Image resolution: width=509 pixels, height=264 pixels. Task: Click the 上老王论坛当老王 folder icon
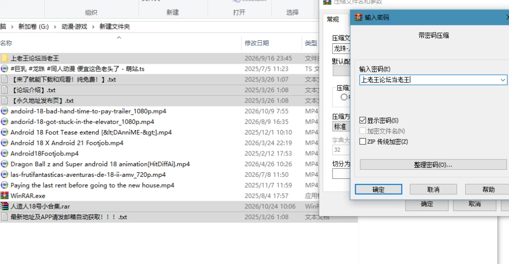pos(5,58)
